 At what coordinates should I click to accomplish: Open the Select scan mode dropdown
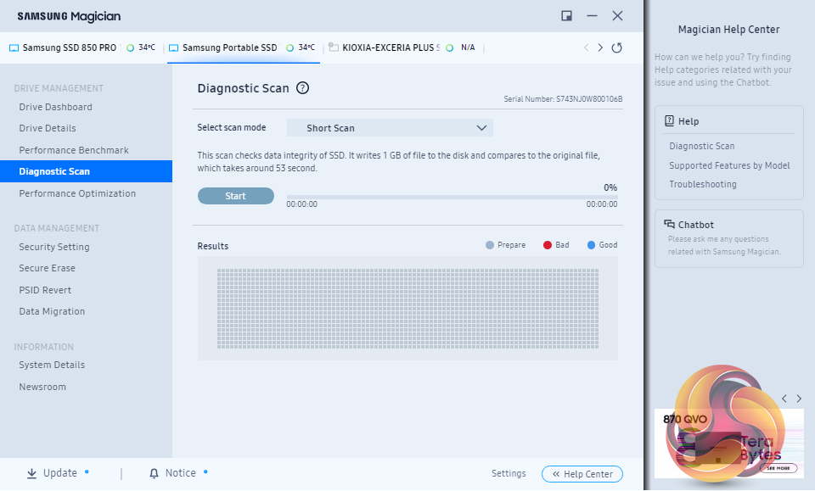click(389, 128)
